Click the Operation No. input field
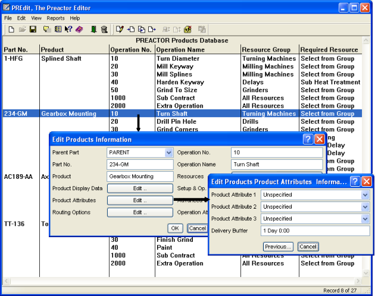Screen dimensions: 375x296 [277, 153]
